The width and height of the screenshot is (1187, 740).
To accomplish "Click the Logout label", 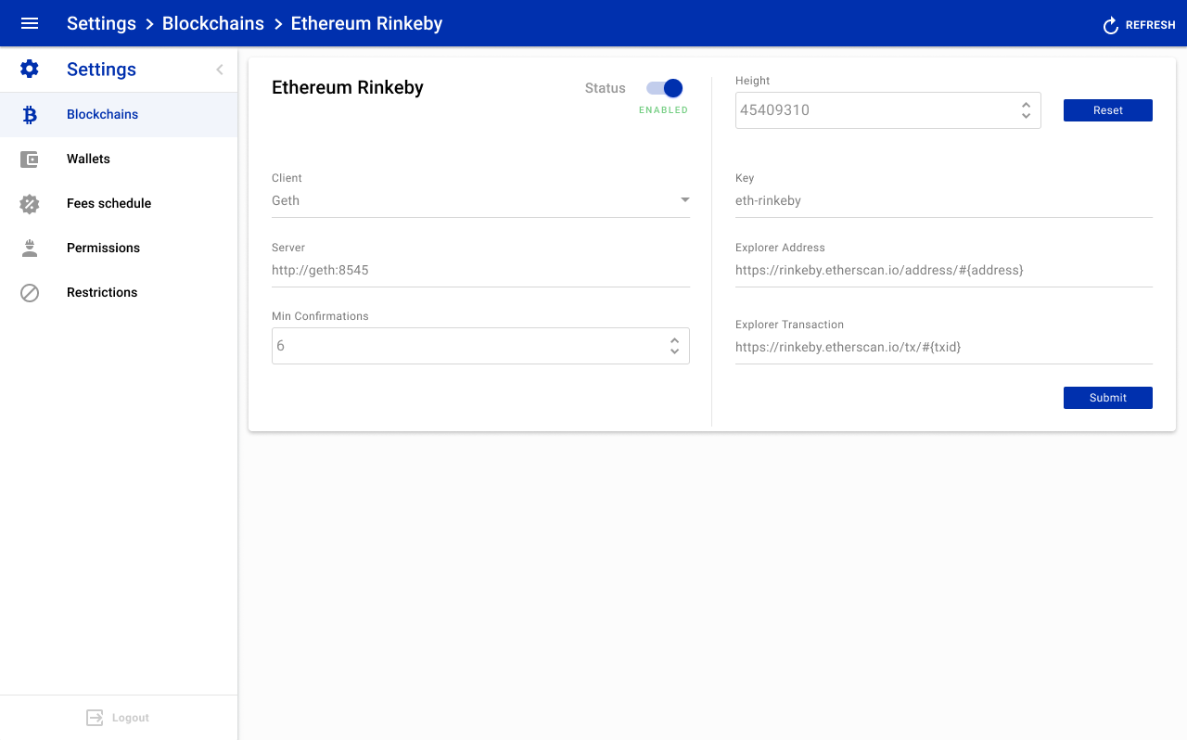I will pyautogui.click(x=131, y=718).
